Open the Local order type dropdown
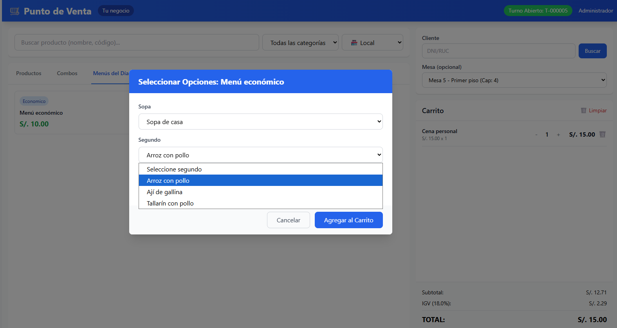 pyautogui.click(x=373, y=43)
